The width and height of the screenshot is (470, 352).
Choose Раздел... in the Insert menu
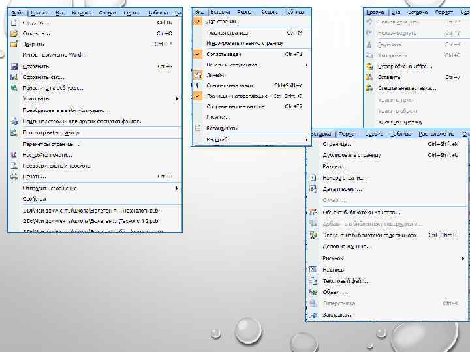click(x=334, y=166)
